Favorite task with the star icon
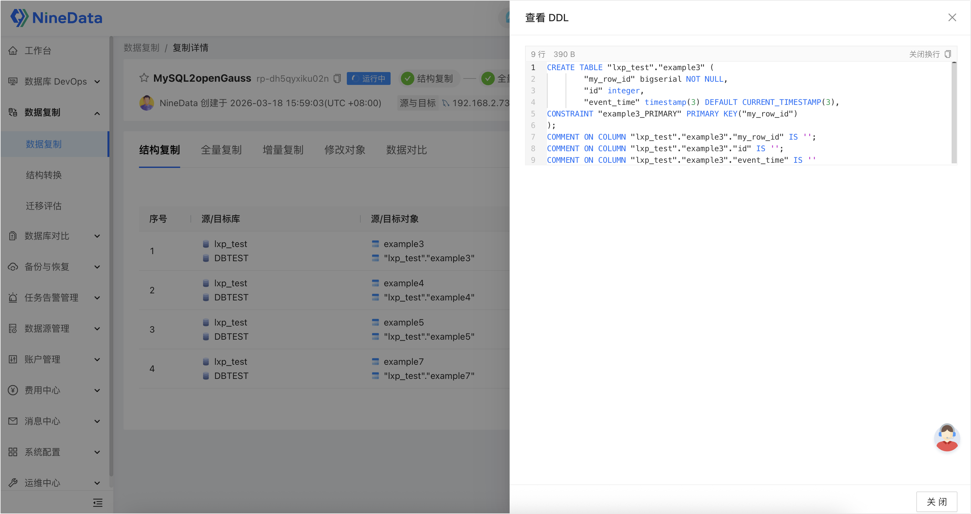This screenshot has height=514, width=971. [144, 78]
